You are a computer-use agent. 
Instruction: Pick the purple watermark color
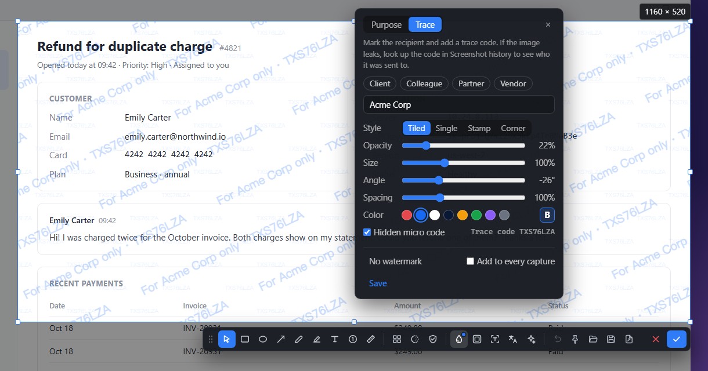coord(490,215)
